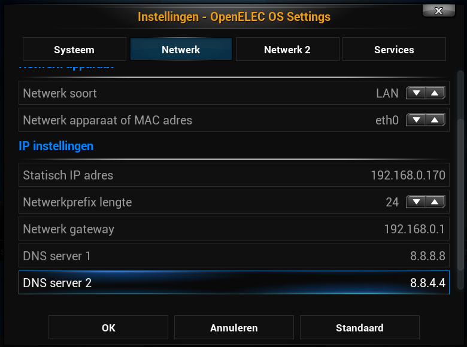Close the OpenELEC settings dialog

coord(438,11)
